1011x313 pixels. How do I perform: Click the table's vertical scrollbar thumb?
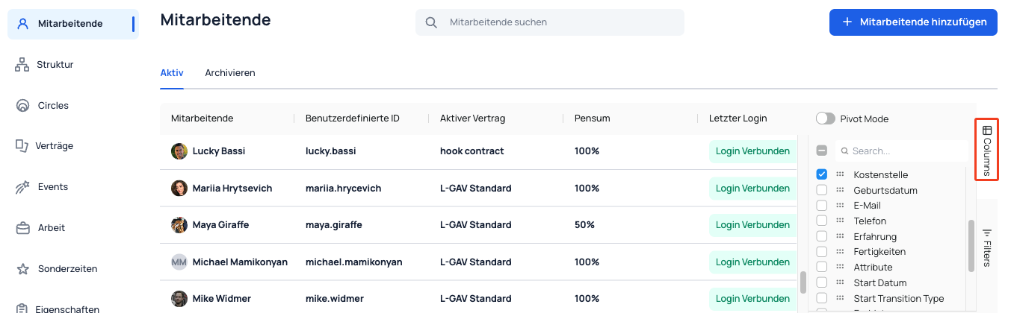[x=803, y=282]
